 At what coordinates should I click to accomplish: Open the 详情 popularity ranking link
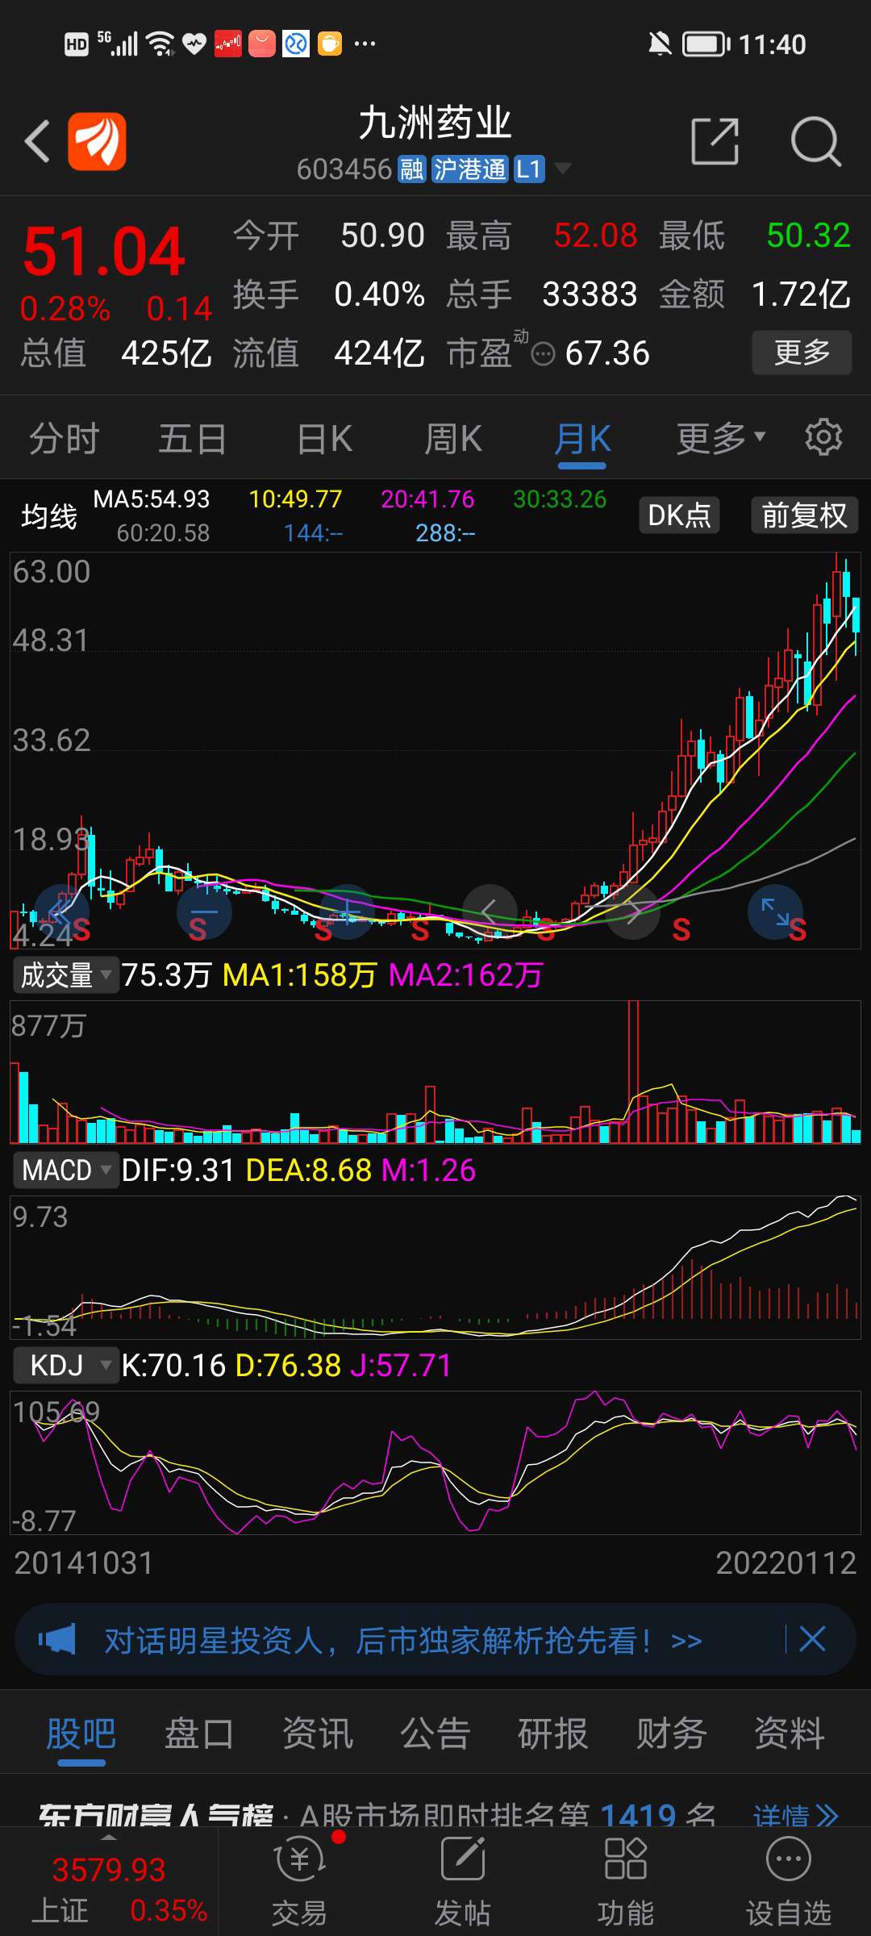796,1816
